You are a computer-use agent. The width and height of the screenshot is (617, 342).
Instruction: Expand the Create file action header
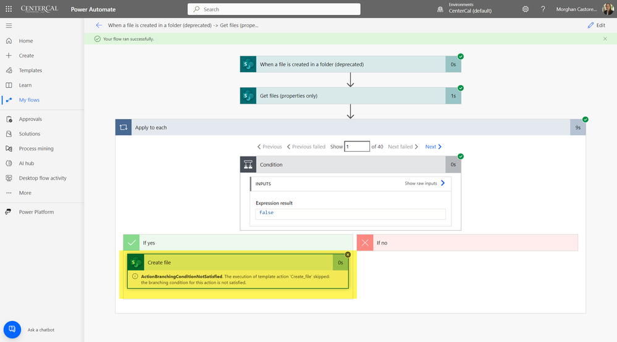coord(238,262)
